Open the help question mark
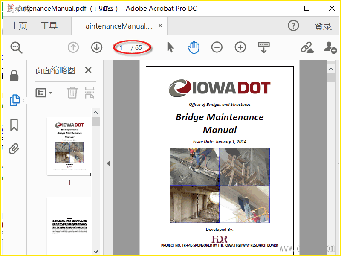This screenshot has width=341, height=256. [x=293, y=26]
